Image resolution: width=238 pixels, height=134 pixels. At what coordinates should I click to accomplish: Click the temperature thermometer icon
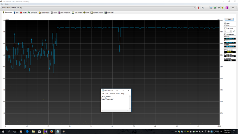pyautogui.click(x=198, y=8)
